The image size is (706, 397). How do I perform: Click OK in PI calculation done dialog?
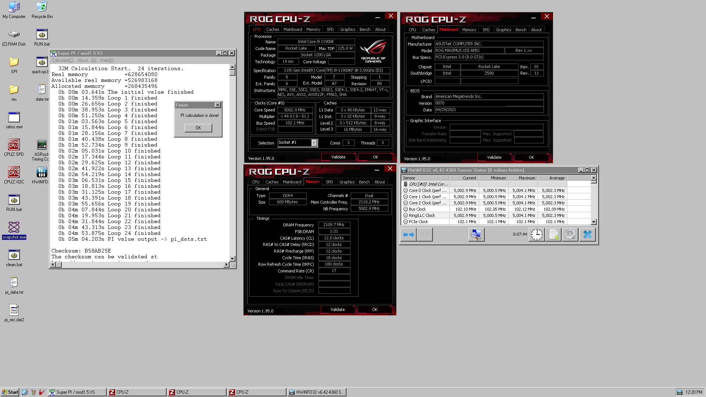coord(198,128)
